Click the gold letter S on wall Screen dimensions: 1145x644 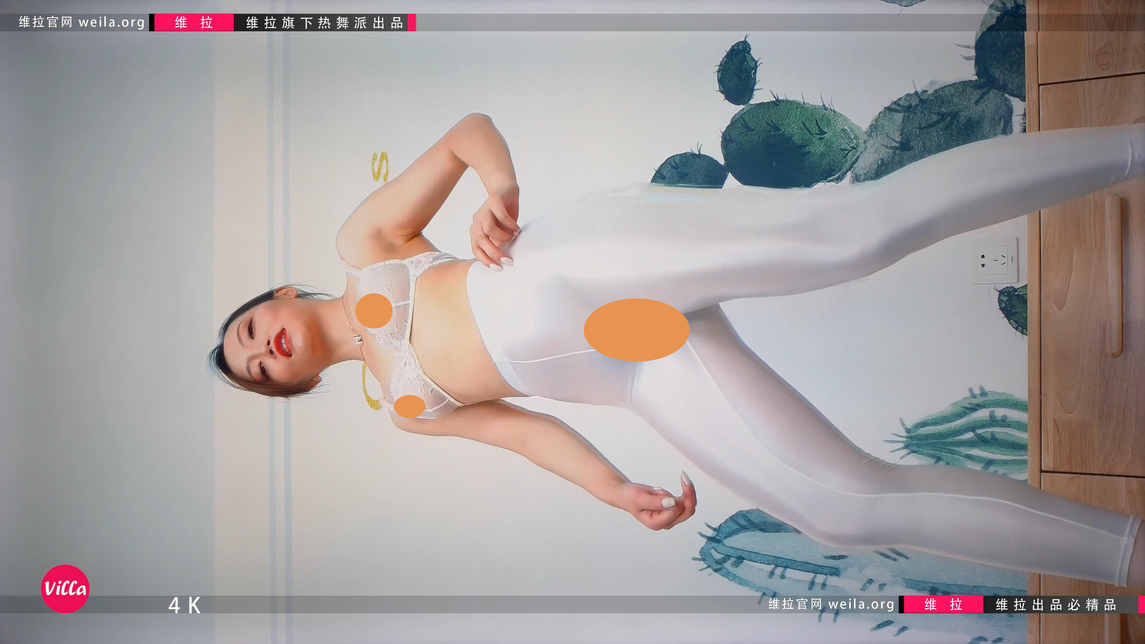click(380, 166)
